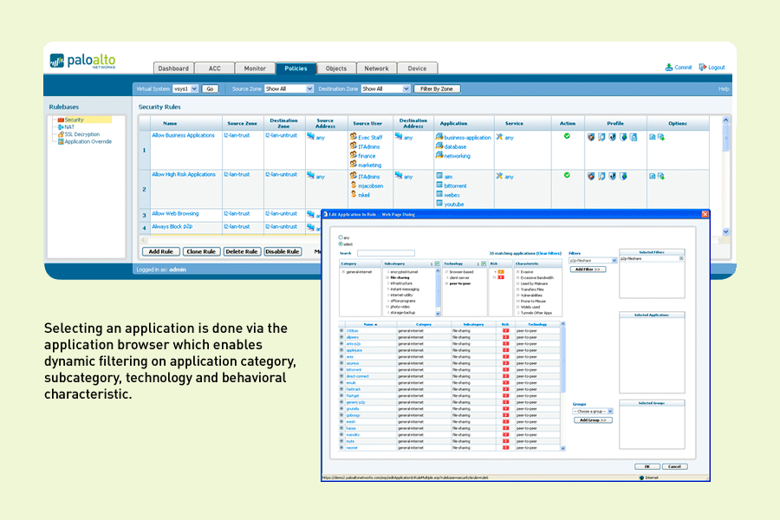Click the red risk icon for allpeers
Image resolution: width=780 pixels, height=520 pixels.
(x=506, y=337)
